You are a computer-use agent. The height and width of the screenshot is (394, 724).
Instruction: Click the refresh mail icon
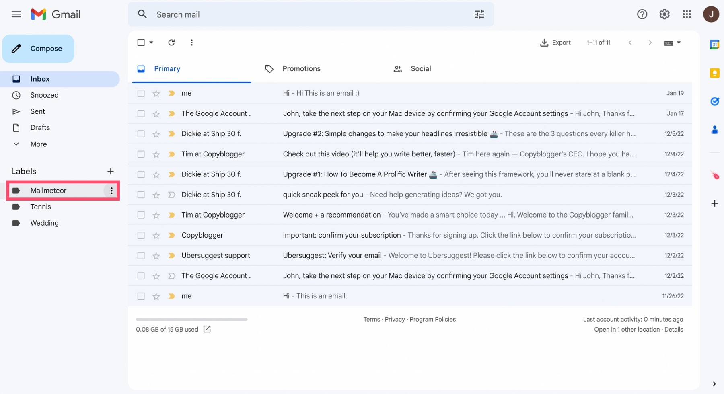[x=171, y=43]
